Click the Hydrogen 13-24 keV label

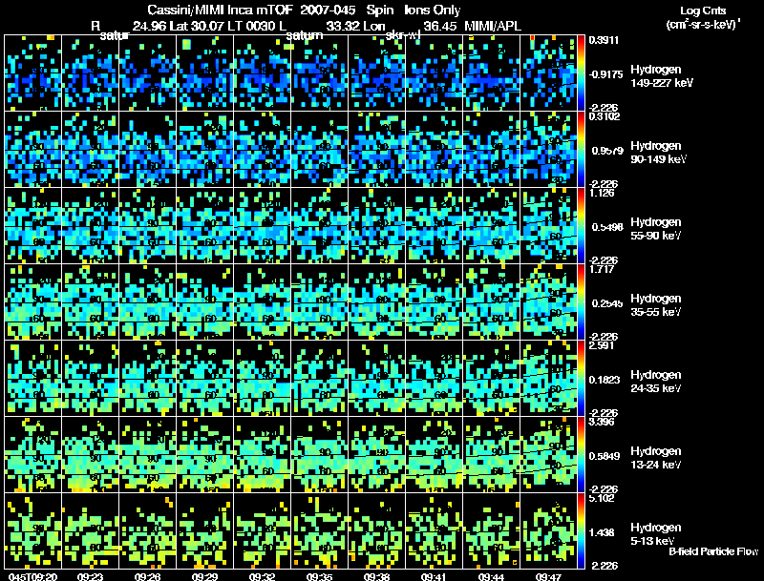pos(655,458)
